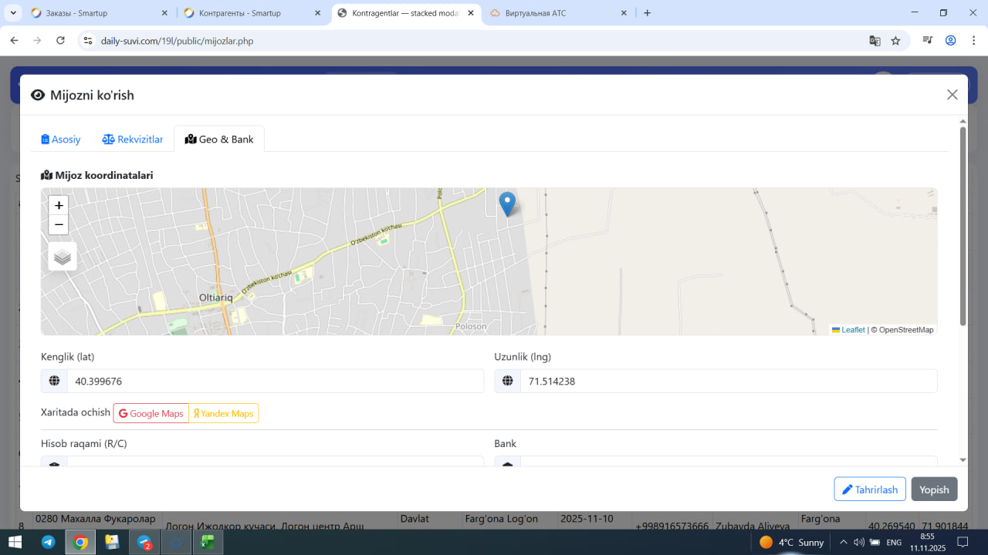Open the map layers control
Screen dimensions: 988x555
pos(63,257)
